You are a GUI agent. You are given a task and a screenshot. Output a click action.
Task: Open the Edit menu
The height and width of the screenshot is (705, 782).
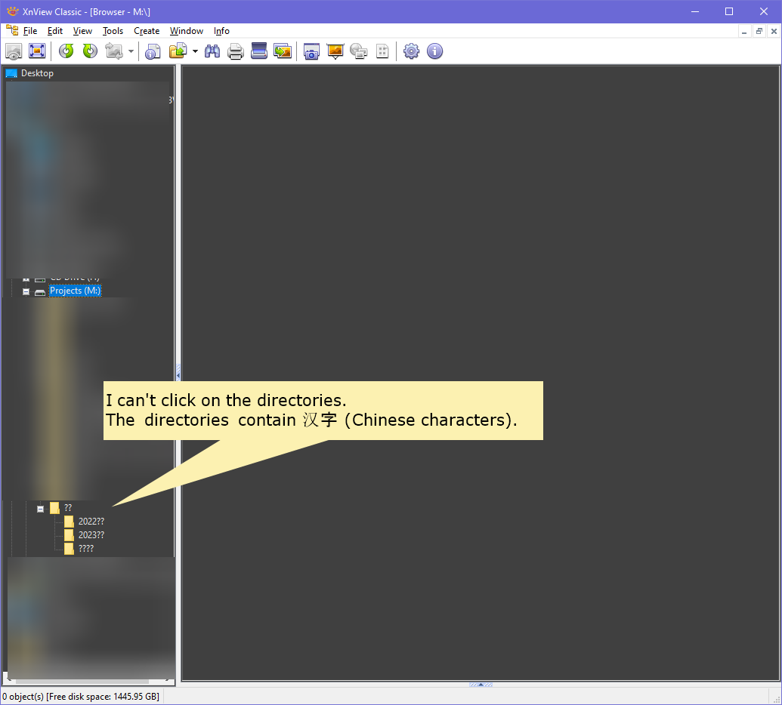55,31
